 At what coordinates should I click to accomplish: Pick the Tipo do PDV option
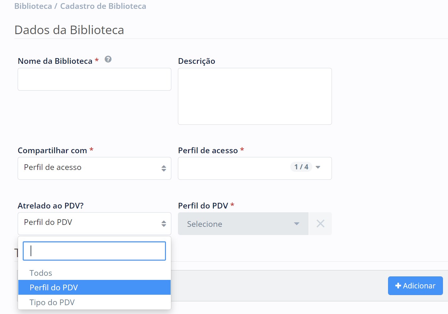click(52, 302)
